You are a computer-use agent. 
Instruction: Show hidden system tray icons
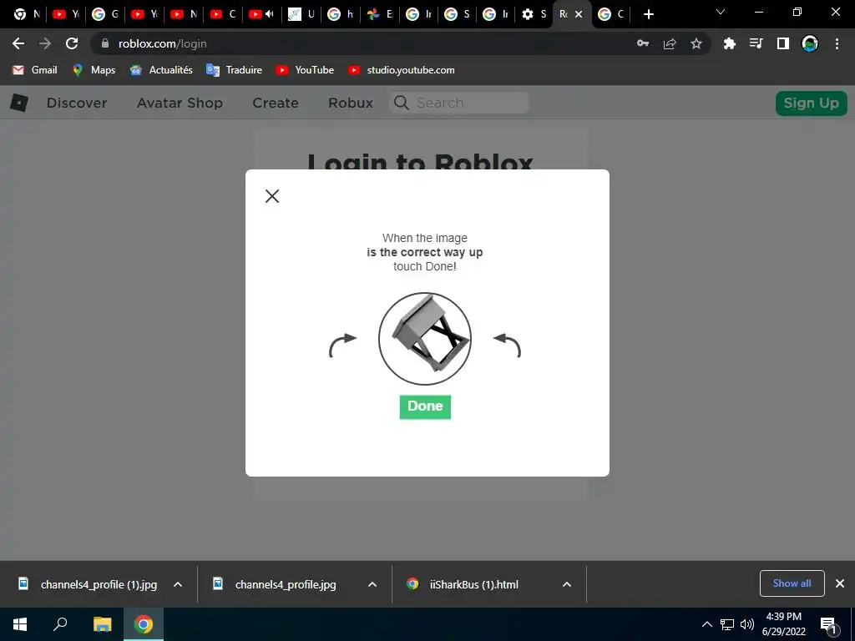click(x=706, y=624)
